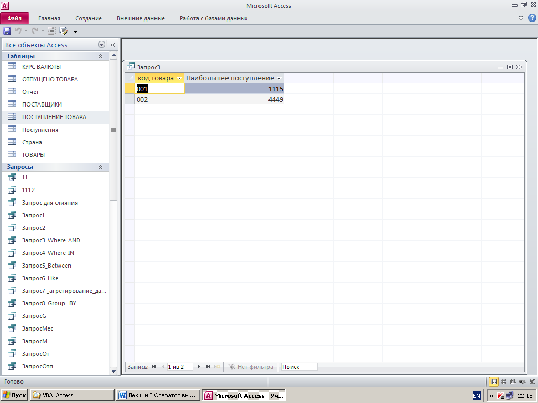Select query ЗапросМес
Viewport: 538px width, 403px height.
pyautogui.click(x=56, y=328)
